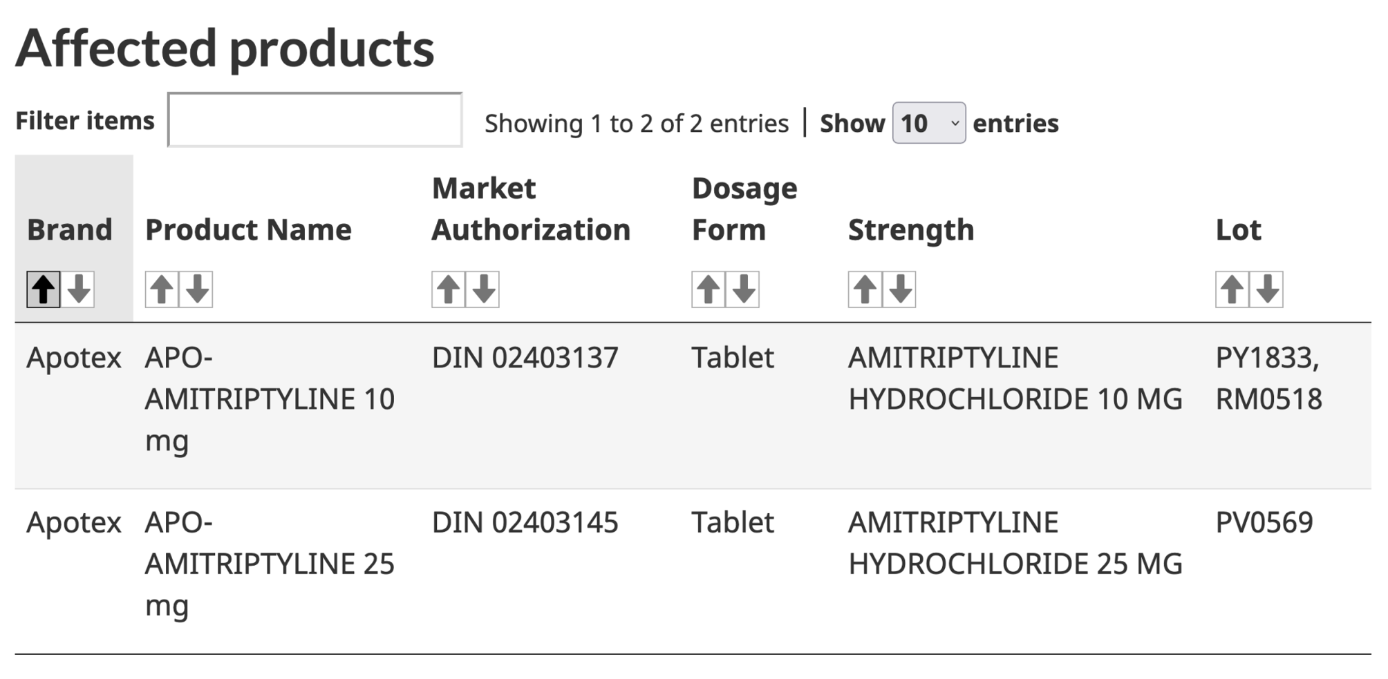Sort Product Name descending
This screenshot has width=1388, height=679.
click(x=198, y=289)
